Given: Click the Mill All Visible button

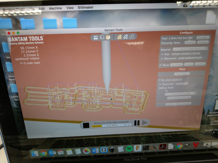Looking at the screenshot, I should [x=178, y=104].
